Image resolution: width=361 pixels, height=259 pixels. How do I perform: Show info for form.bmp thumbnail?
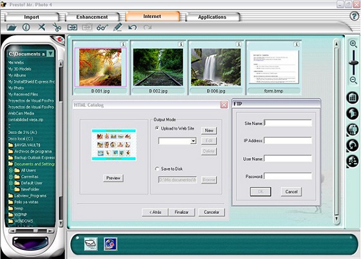[297, 44]
